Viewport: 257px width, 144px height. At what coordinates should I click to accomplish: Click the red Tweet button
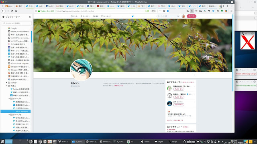click(x=192, y=16)
